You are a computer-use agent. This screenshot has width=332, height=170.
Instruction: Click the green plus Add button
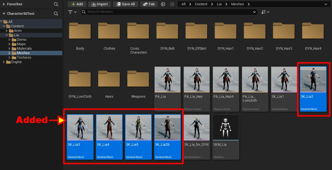pyautogui.click(x=77, y=4)
